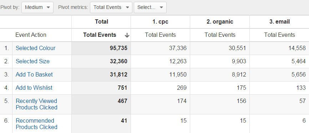Open the Selected Colour event action
Viewport: 309px width, 133px height.
pos(35,48)
